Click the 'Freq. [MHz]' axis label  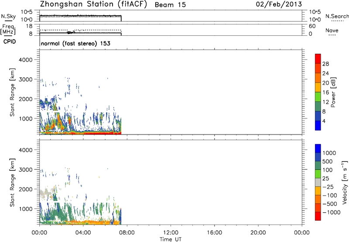8,29
